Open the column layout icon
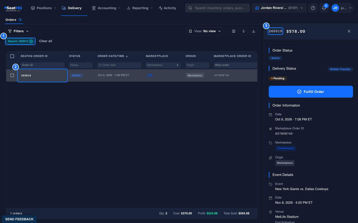 coord(234,31)
